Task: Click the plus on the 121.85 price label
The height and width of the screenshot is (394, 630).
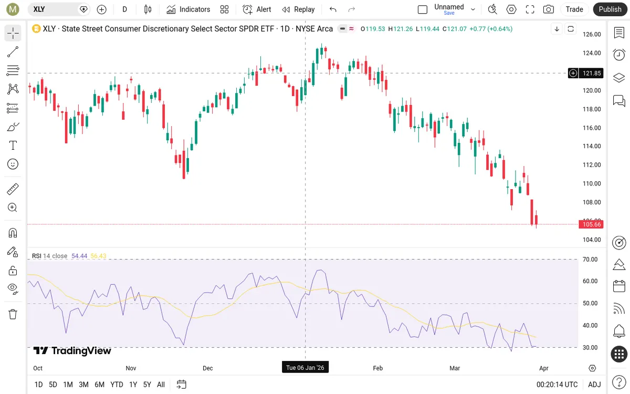Action: [x=573, y=73]
